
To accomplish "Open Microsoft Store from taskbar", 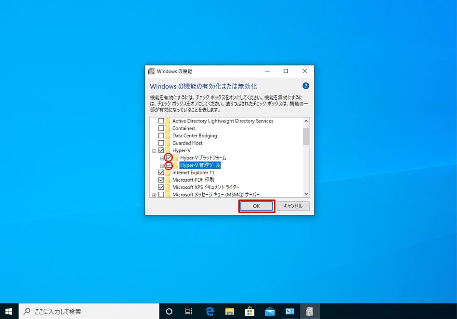I will pos(249,311).
